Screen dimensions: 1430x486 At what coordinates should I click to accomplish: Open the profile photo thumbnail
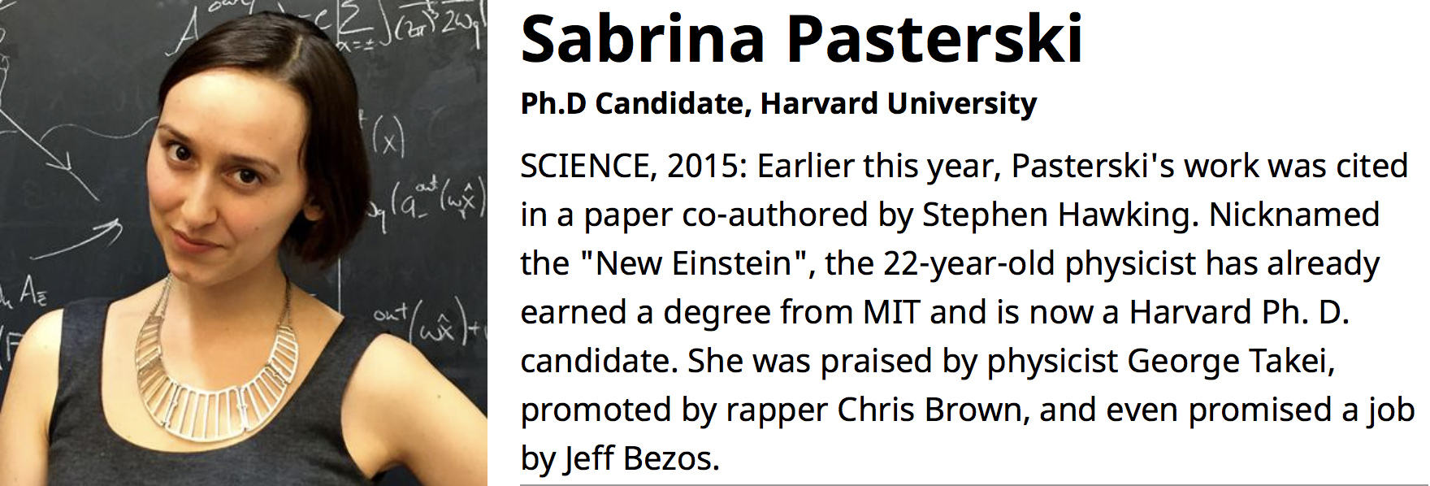(x=244, y=243)
